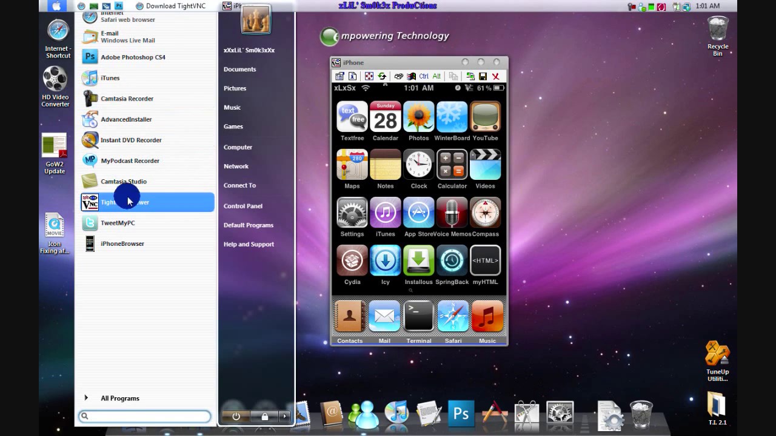Open iPhoneBrowser from start menu
Image resolution: width=776 pixels, height=436 pixels.
tap(147, 243)
